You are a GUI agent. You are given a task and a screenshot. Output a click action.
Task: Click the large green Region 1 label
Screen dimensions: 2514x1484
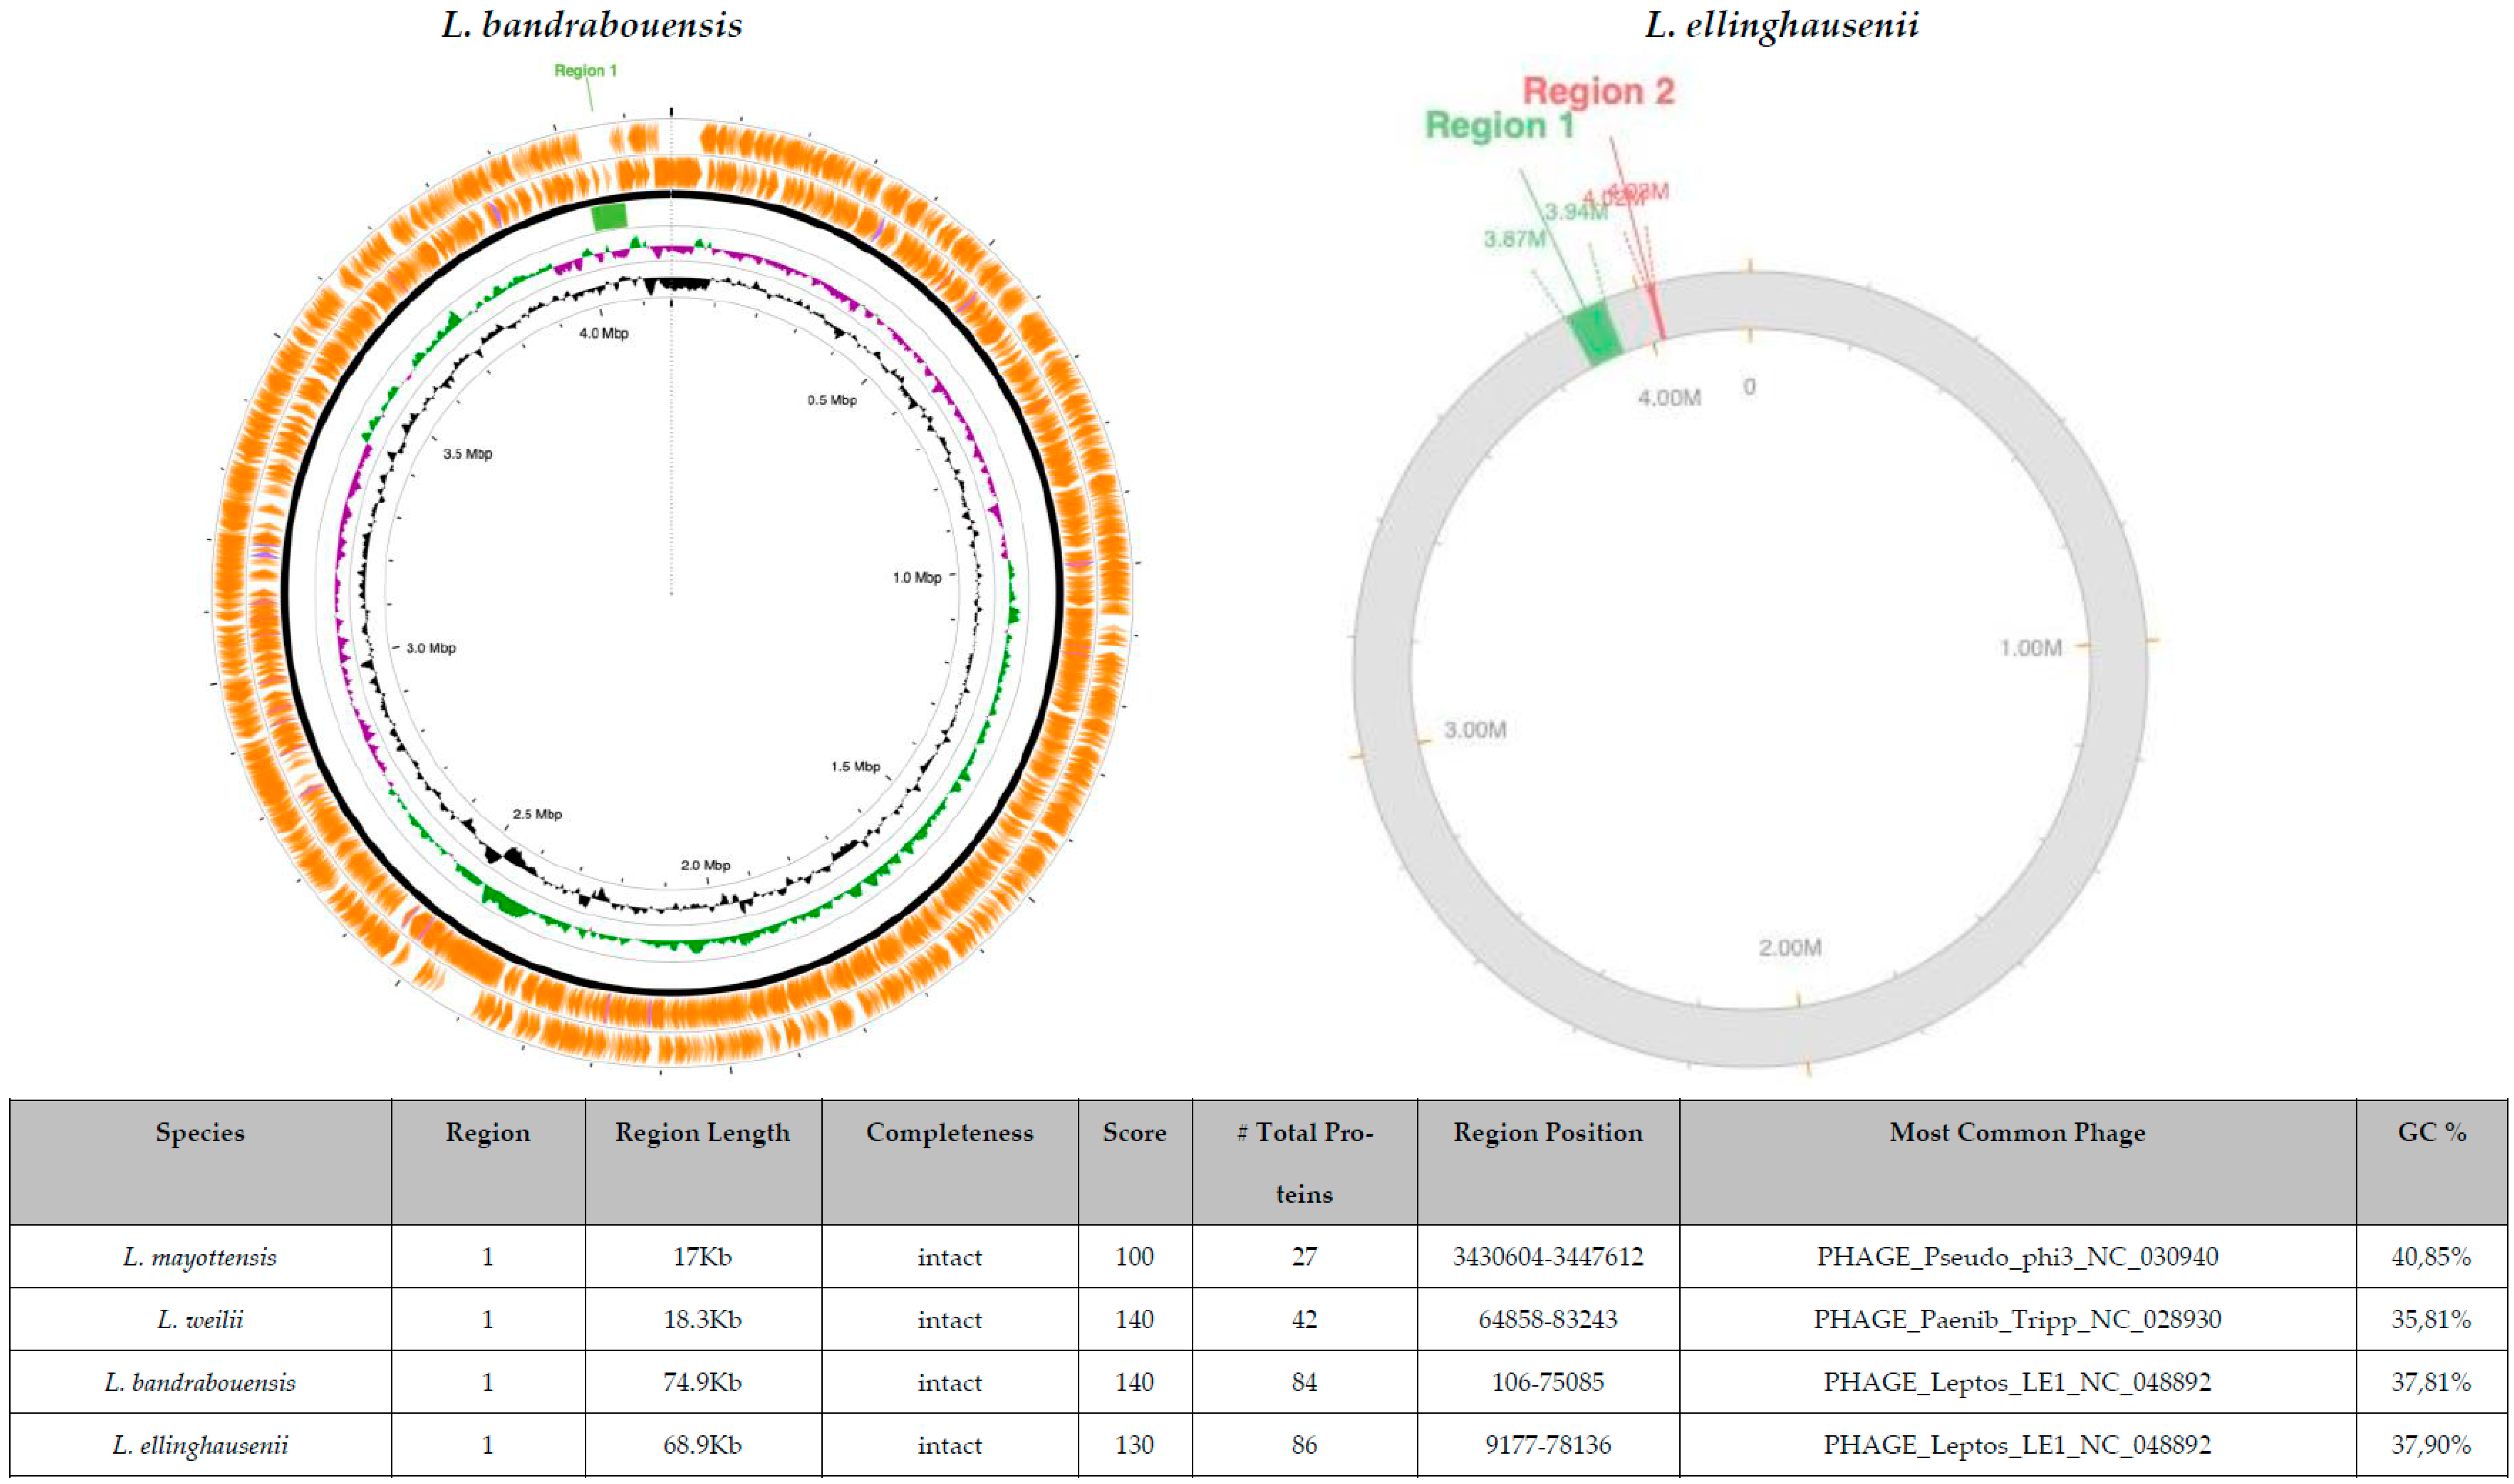tap(1499, 126)
